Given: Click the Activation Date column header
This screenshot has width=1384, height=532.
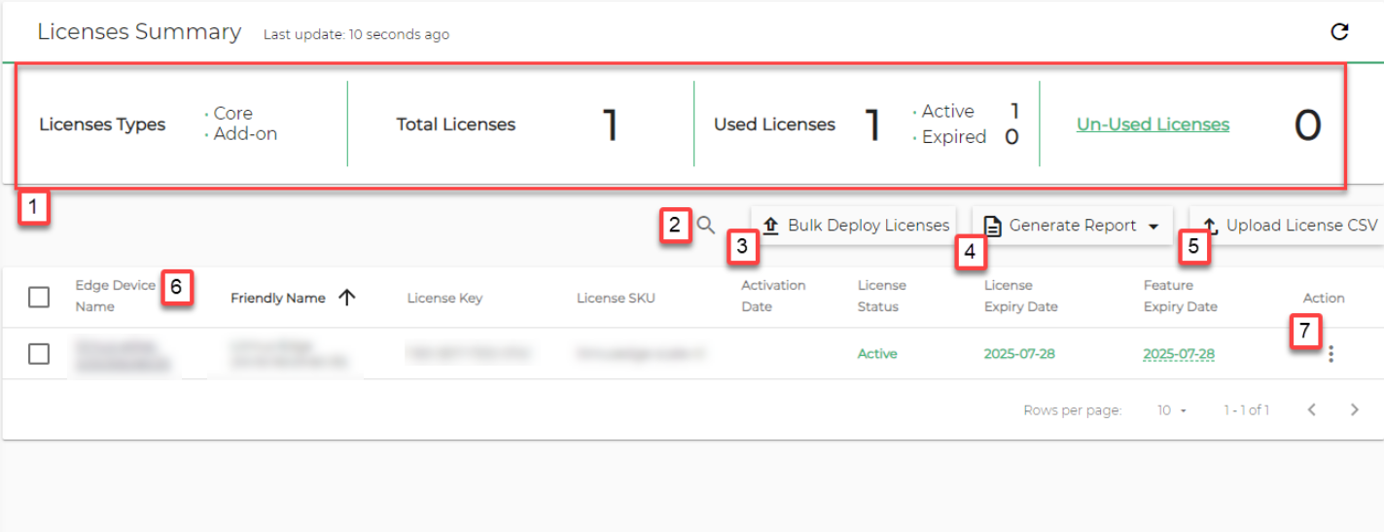Looking at the screenshot, I should pyautogui.click(x=773, y=296).
